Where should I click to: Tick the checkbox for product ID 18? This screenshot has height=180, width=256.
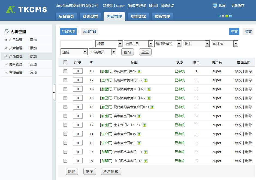(65, 71)
